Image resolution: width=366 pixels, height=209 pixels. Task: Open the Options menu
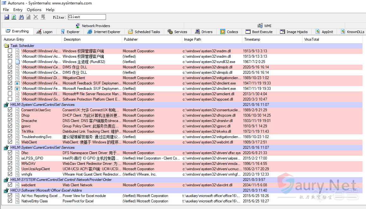[34, 10]
